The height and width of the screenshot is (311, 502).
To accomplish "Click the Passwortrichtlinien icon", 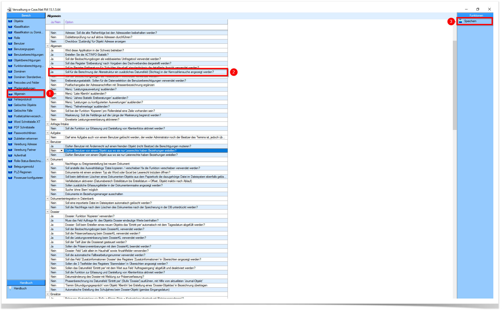I will click(x=10, y=133).
